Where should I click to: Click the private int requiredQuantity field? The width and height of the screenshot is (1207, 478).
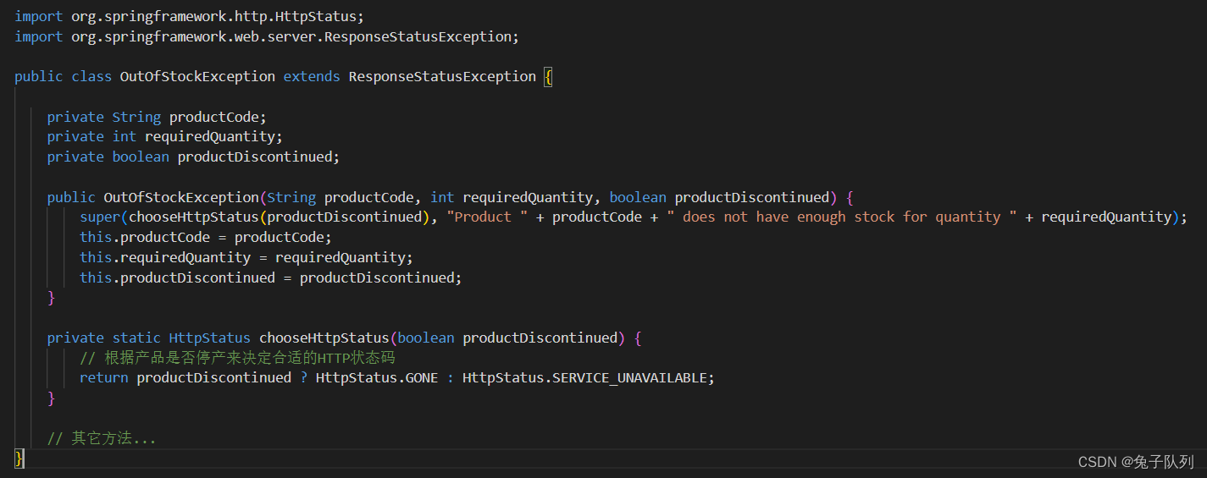pos(164,136)
